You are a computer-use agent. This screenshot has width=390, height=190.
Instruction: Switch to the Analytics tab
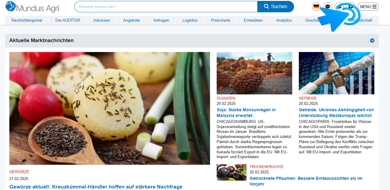click(284, 20)
